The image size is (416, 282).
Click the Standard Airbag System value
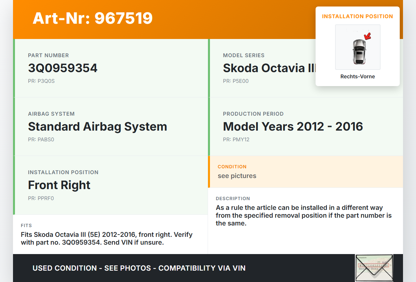(97, 127)
